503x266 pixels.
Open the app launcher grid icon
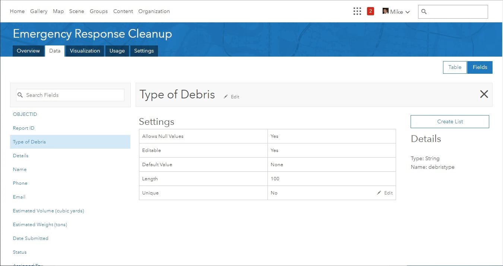point(357,12)
